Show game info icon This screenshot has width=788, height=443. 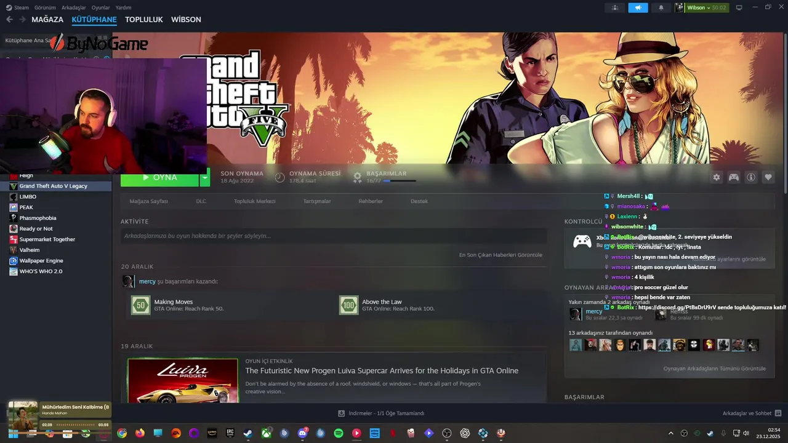click(x=751, y=177)
